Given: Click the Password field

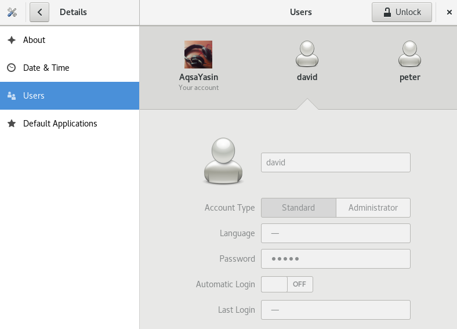Looking at the screenshot, I should tap(335, 259).
